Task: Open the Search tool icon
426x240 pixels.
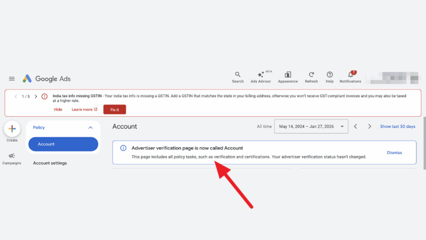Action: [x=238, y=77]
